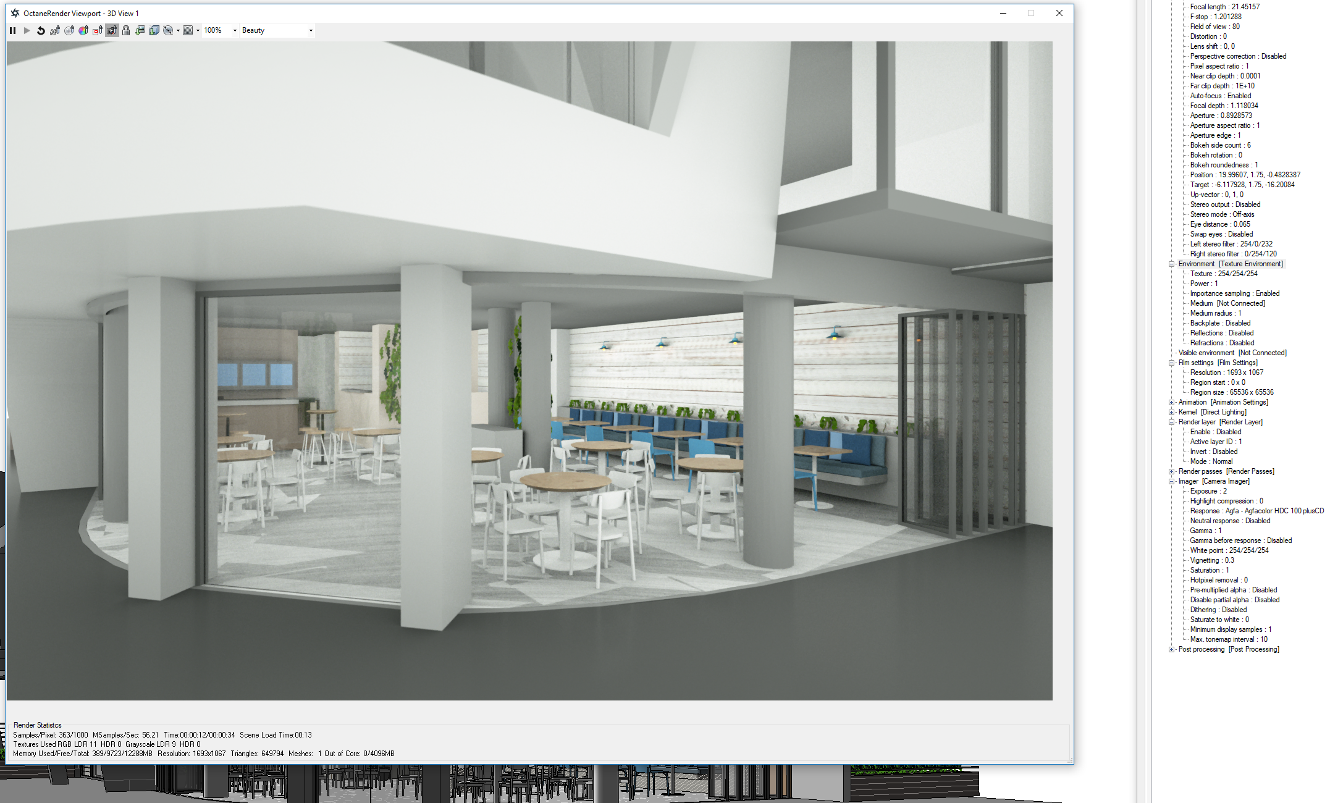1330x803 pixels.
Task: Expand the Kernel Direct Lighting node
Action: click(x=1171, y=412)
